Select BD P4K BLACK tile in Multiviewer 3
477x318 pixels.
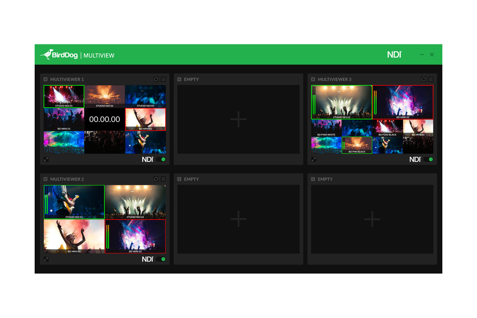[x=357, y=145]
